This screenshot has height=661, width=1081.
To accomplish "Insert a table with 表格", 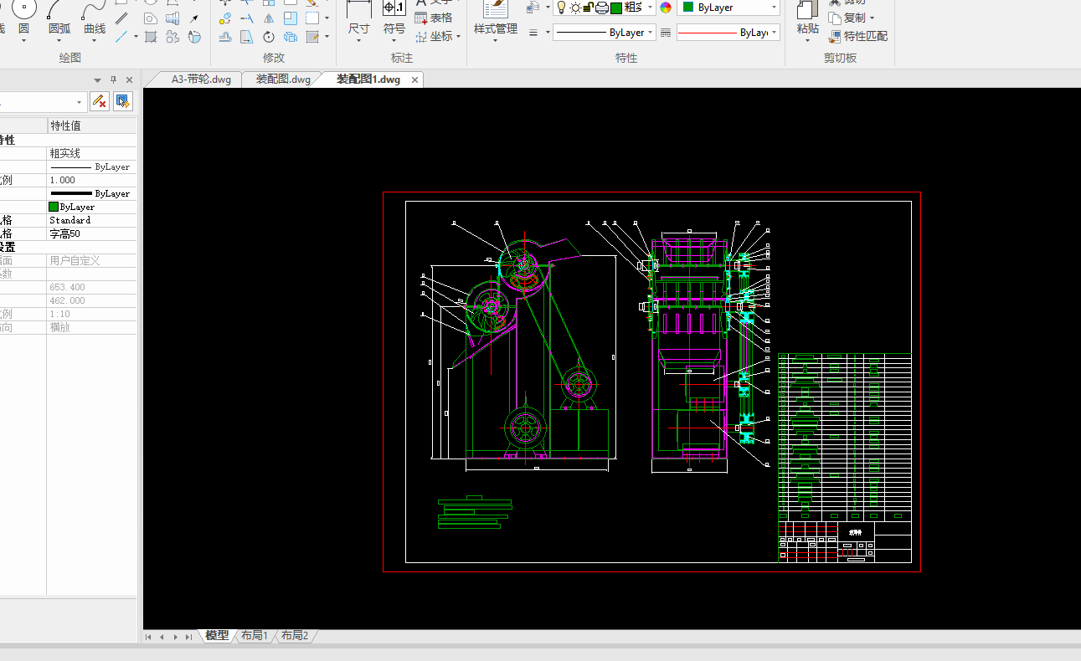I will [x=434, y=18].
